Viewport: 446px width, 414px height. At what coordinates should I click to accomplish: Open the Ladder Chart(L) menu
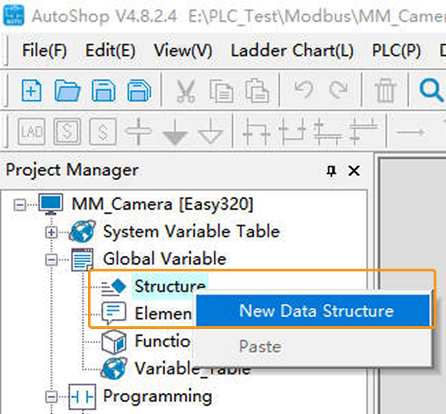point(292,51)
